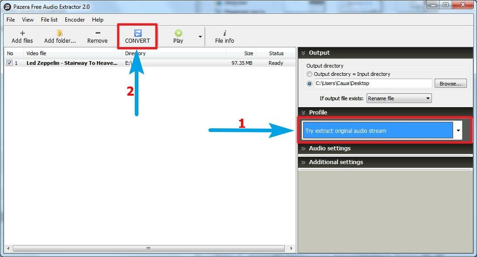Click the Browse... button
This screenshot has width=477, height=257.
click(x=450, y=84)
